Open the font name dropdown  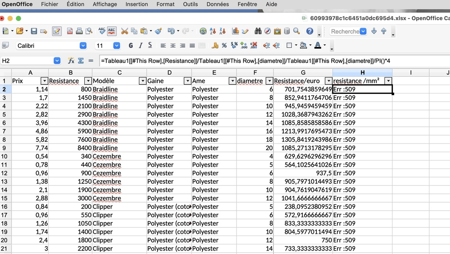(x=83, y=46)
